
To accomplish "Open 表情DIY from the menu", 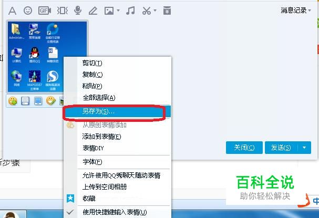I will (x=117, y=148).
